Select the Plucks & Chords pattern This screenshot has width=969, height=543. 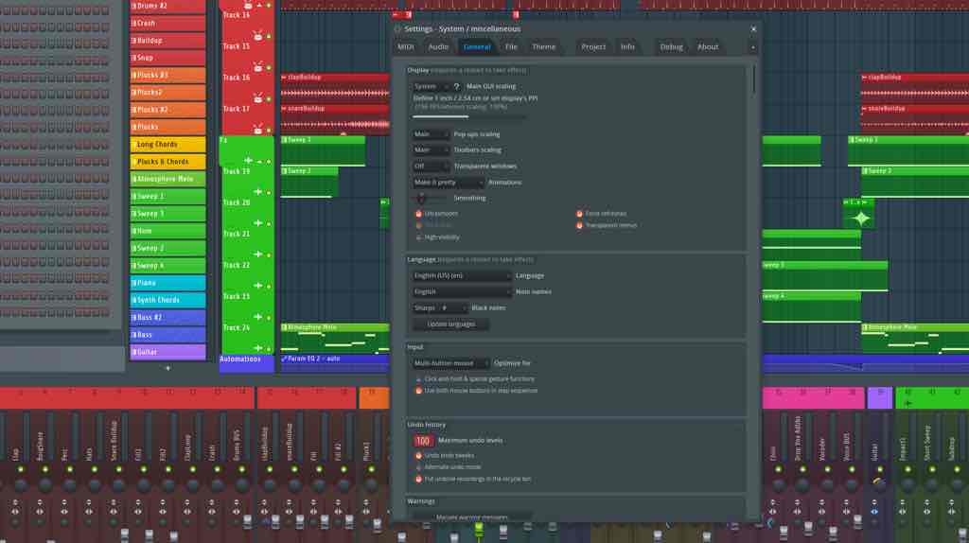[167, 162]
